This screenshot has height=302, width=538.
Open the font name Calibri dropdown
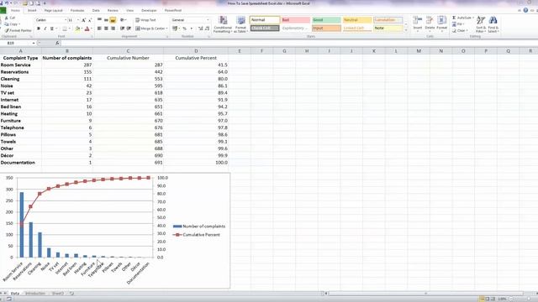coord(66,20)
